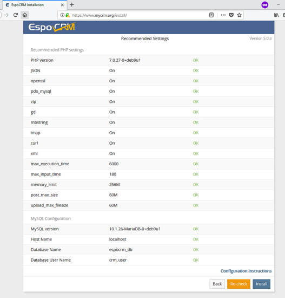Click the 'Version 5.0.3' text
The image size is (285, 298).
(x=260, y=38)
